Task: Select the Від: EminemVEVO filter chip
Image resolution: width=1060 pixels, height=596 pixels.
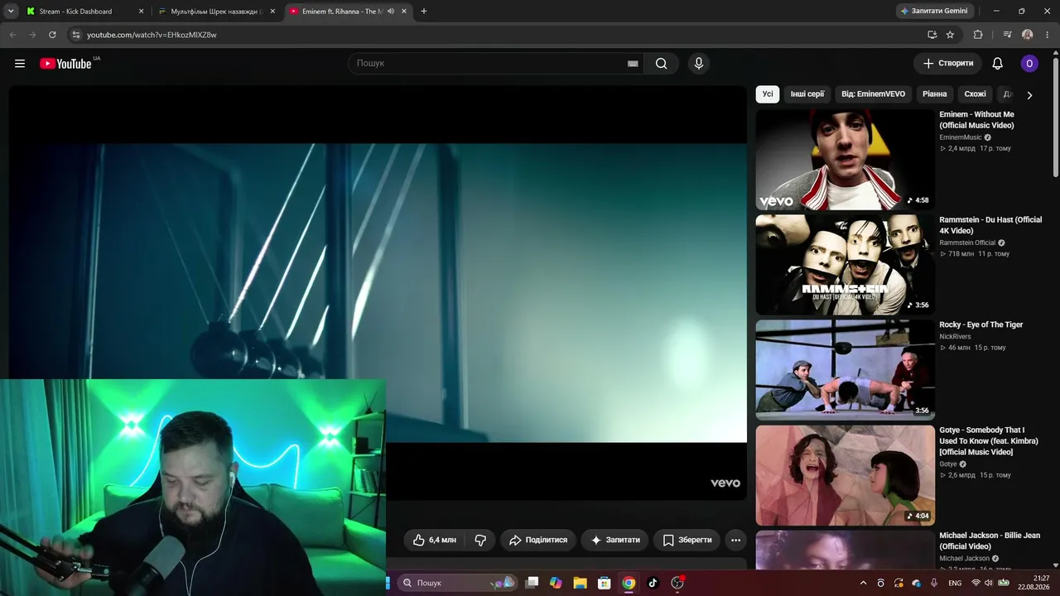Action: (873, 94)
